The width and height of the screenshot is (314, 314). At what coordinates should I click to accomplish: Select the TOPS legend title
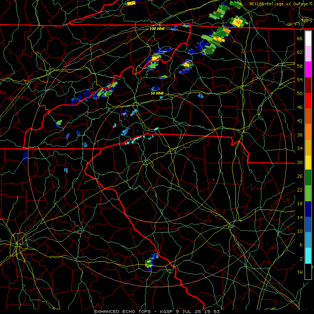pyautogui.click(x=307, y=21)
